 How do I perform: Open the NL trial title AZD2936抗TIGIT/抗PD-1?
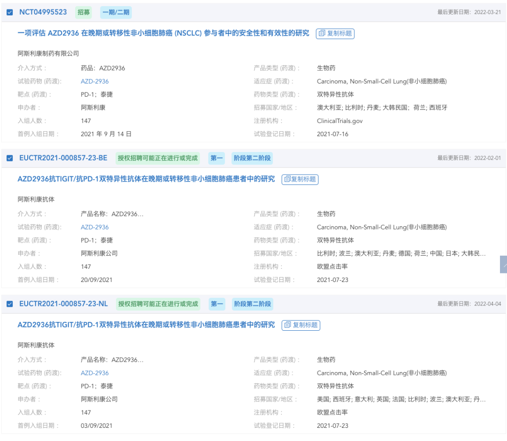click(146, 325)
